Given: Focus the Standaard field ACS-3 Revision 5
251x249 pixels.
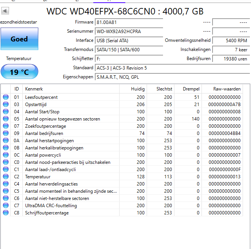Looking at the screenshot, I should click(172, 68).
